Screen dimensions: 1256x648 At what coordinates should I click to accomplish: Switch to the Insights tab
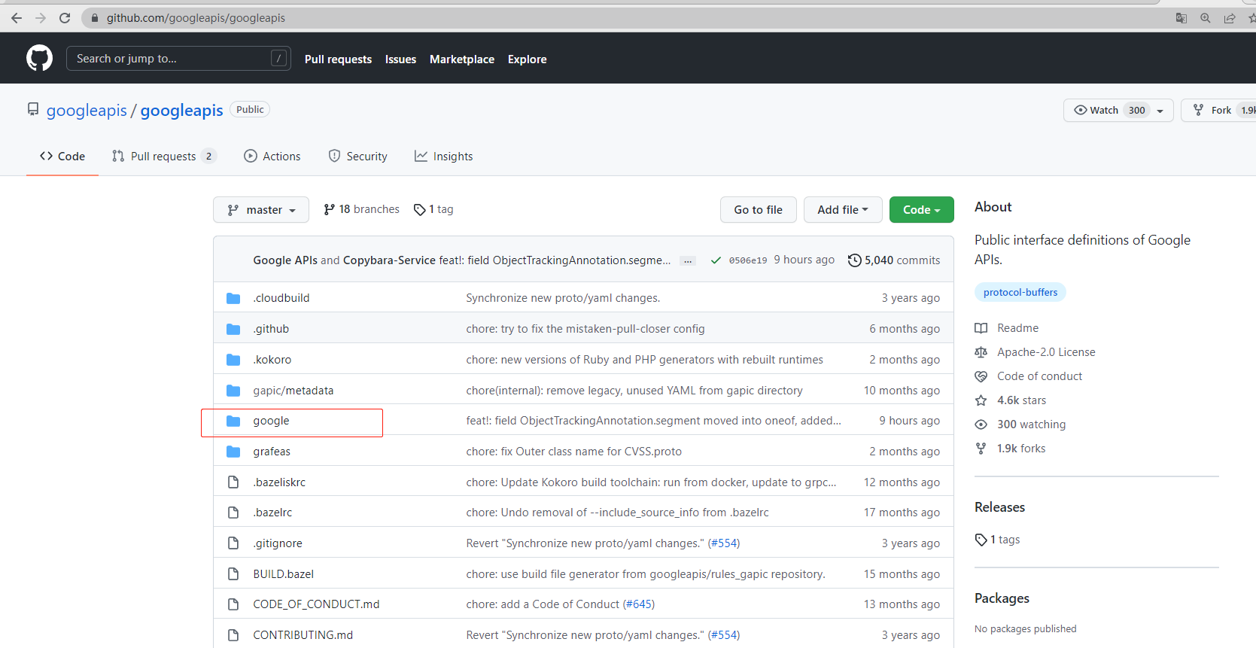(x=444, y=157)
